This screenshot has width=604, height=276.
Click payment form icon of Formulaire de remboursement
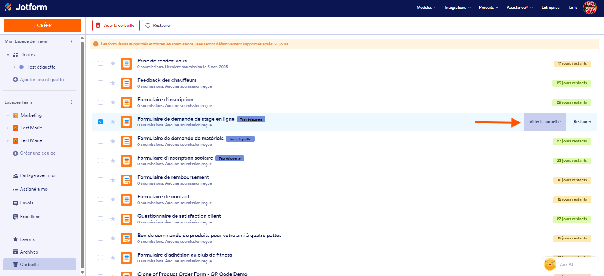[126, 180]
